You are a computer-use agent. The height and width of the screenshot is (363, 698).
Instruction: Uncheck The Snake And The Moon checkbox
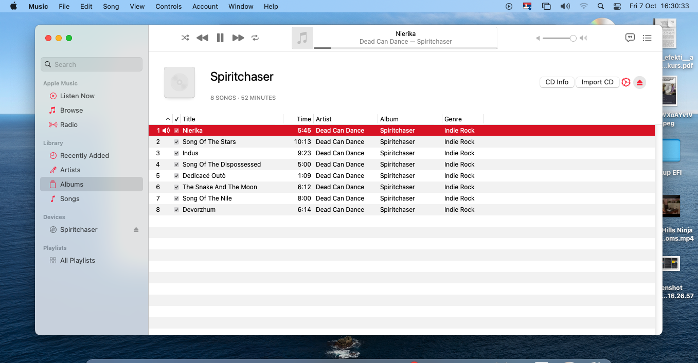(x=176, y=187)
